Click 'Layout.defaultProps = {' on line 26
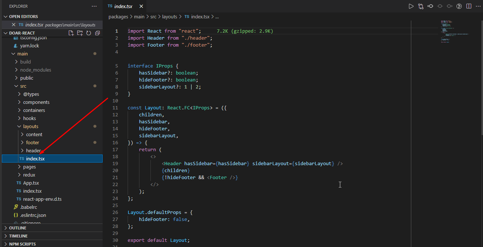 (160, 213)
